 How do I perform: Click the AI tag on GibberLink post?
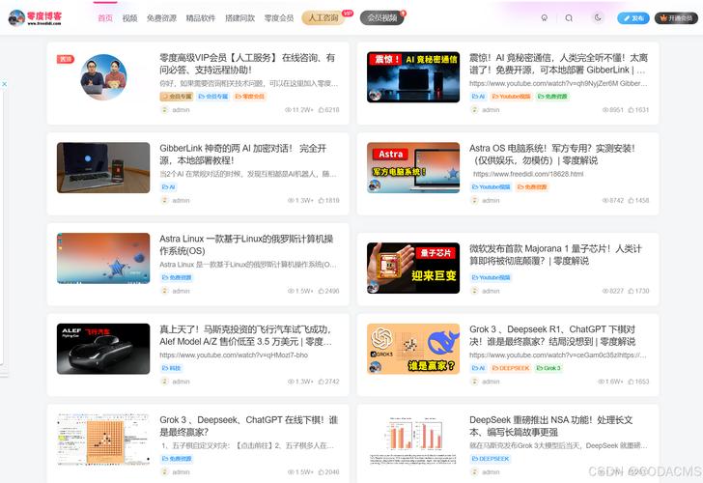(x=168, y=187)
